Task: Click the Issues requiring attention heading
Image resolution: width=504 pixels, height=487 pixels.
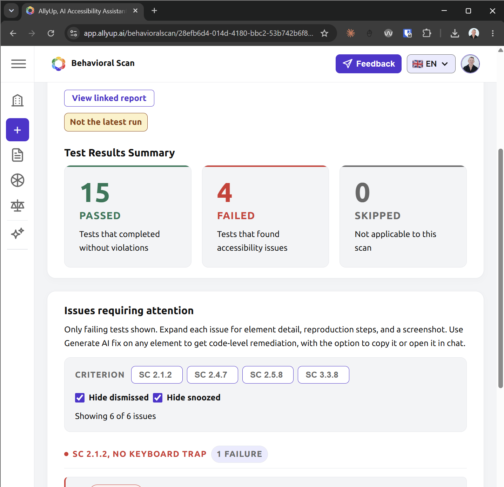Action: pyautogui.click(x=129, y=311)
